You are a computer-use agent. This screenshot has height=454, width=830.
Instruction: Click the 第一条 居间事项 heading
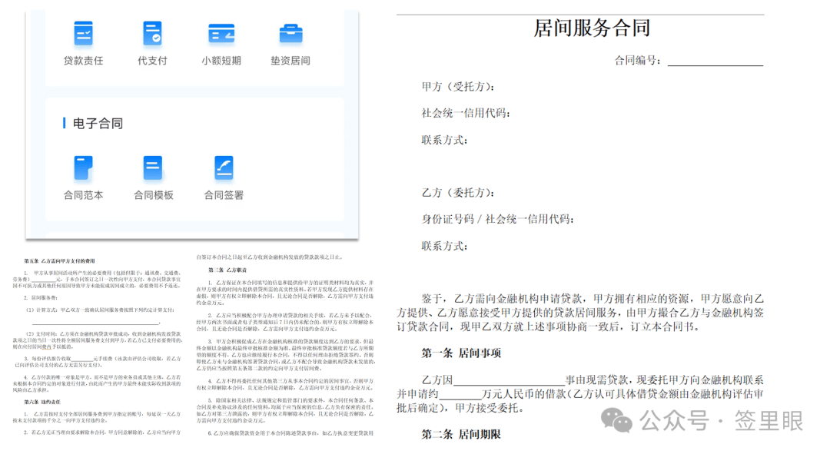[x=461, y=353]
